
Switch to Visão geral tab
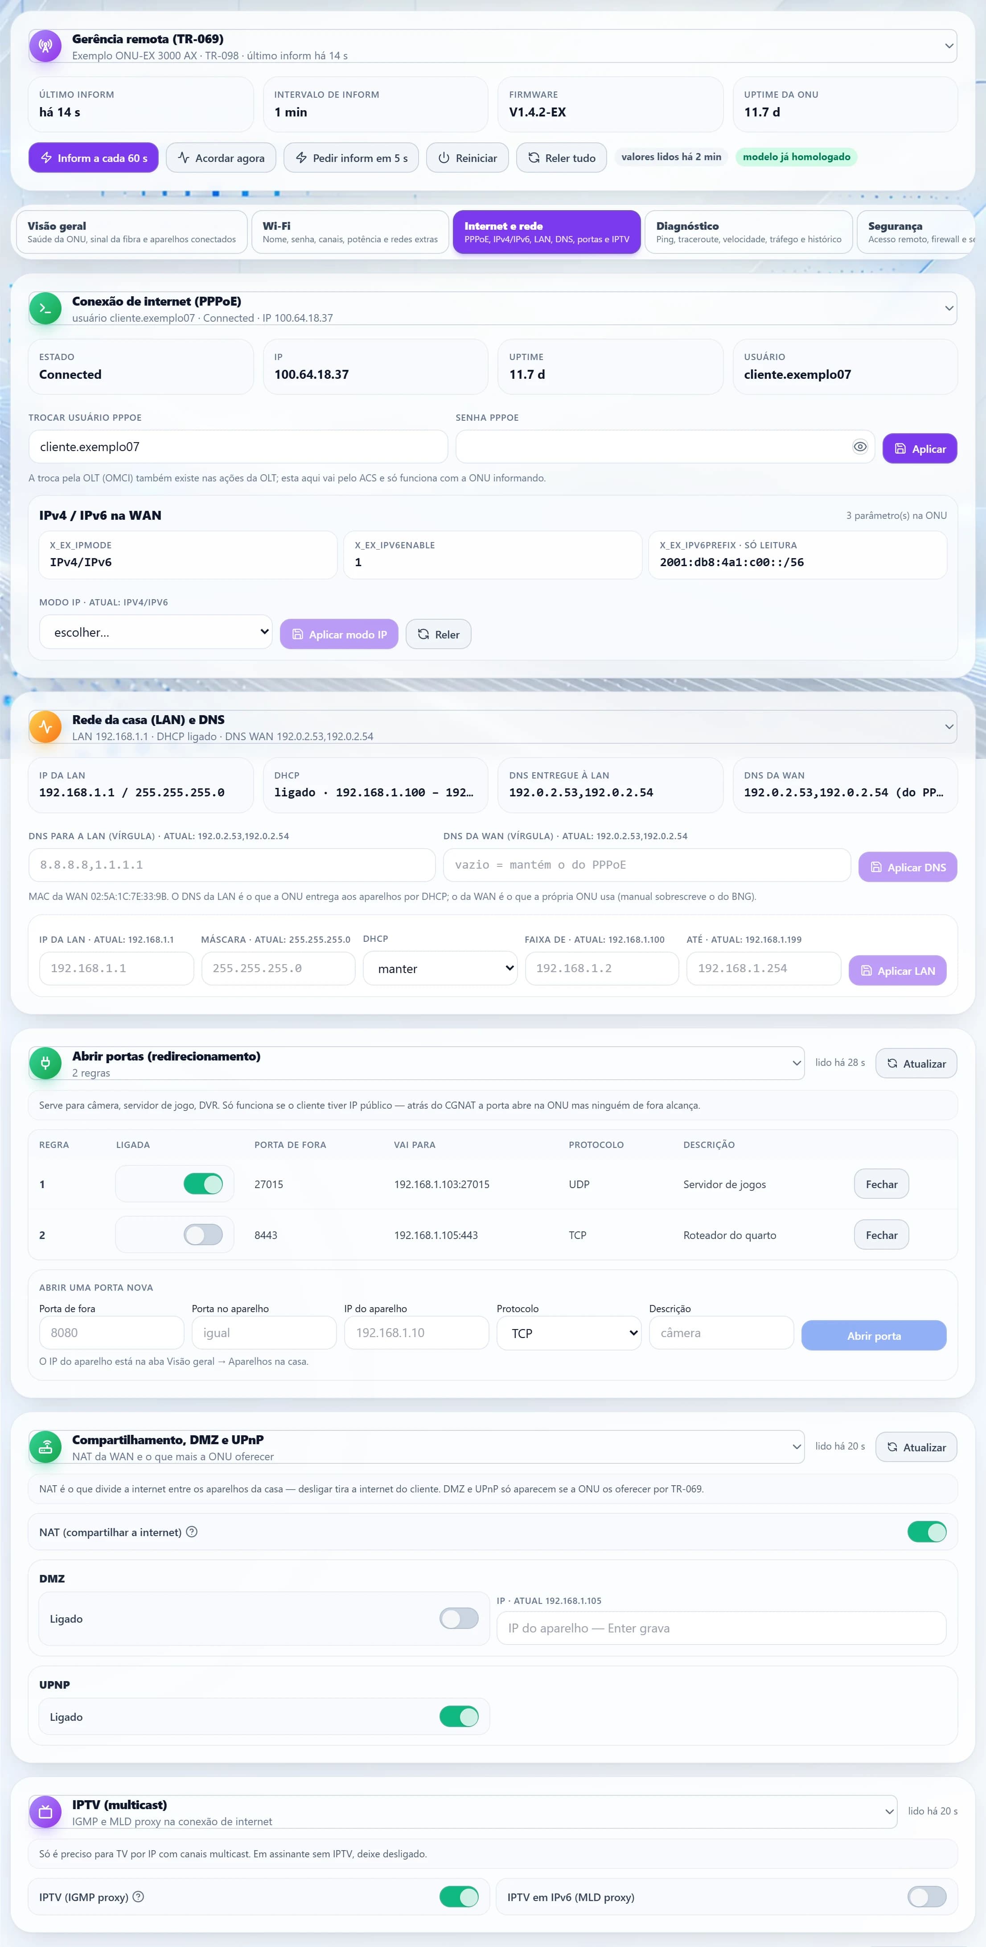click(131, 231)
